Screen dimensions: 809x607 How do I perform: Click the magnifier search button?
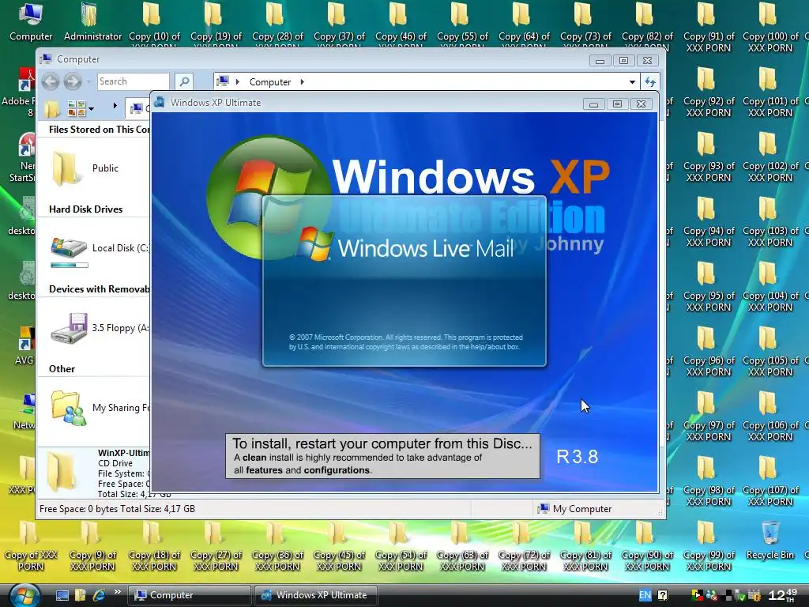pos(183,81)
